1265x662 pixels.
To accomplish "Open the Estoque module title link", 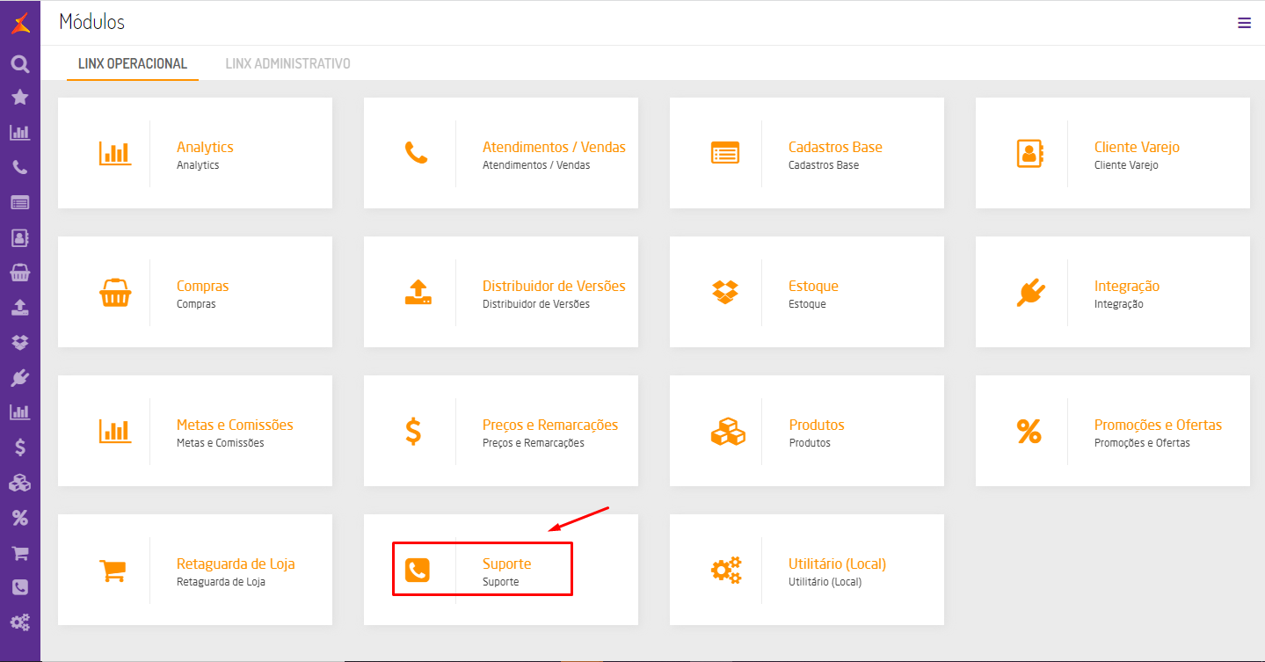I will pos(813,286).
